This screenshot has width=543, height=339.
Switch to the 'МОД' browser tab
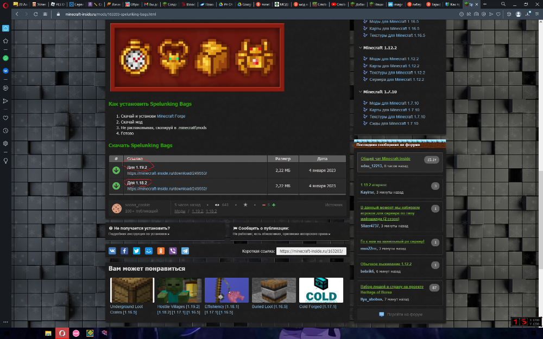click(x=281, y=4)
